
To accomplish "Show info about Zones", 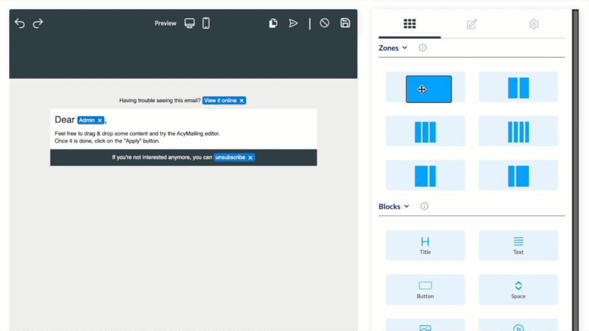I will tap(423, 48).
